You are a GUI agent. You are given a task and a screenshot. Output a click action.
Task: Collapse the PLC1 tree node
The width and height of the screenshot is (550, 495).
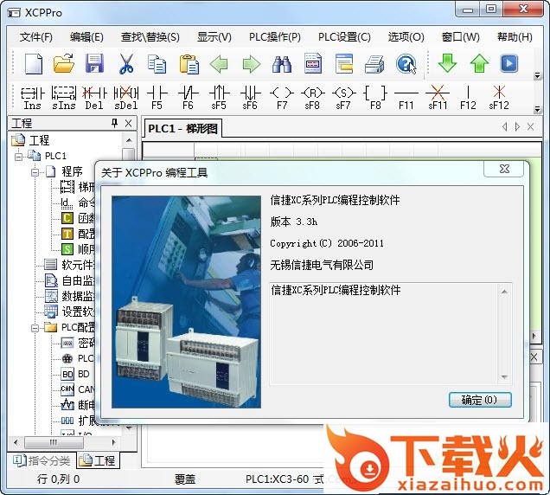coord(18,157)
